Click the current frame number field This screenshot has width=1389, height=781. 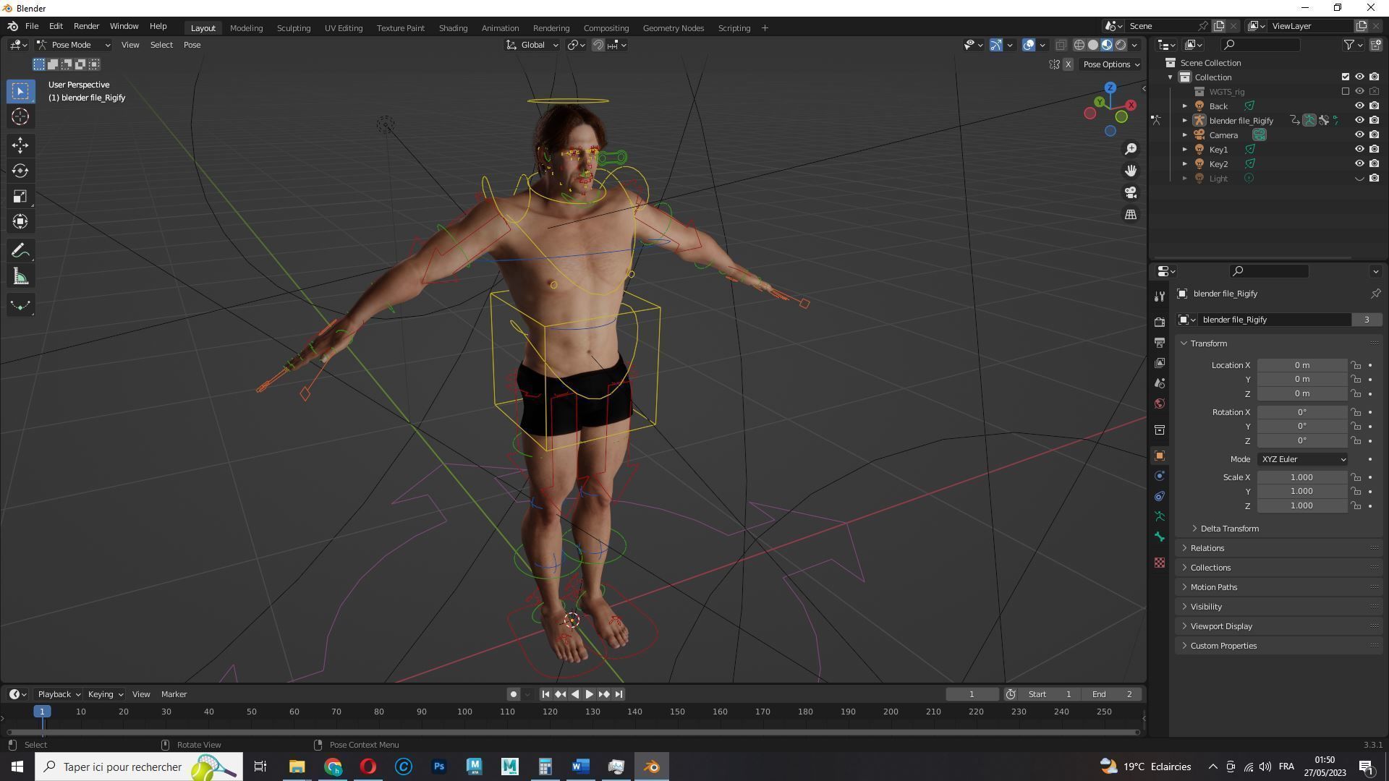(972, 694)
